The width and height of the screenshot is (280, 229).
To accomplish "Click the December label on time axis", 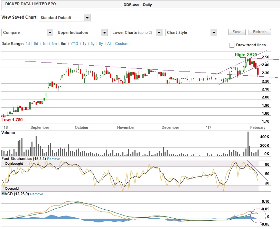I will (x=170, y=127).
